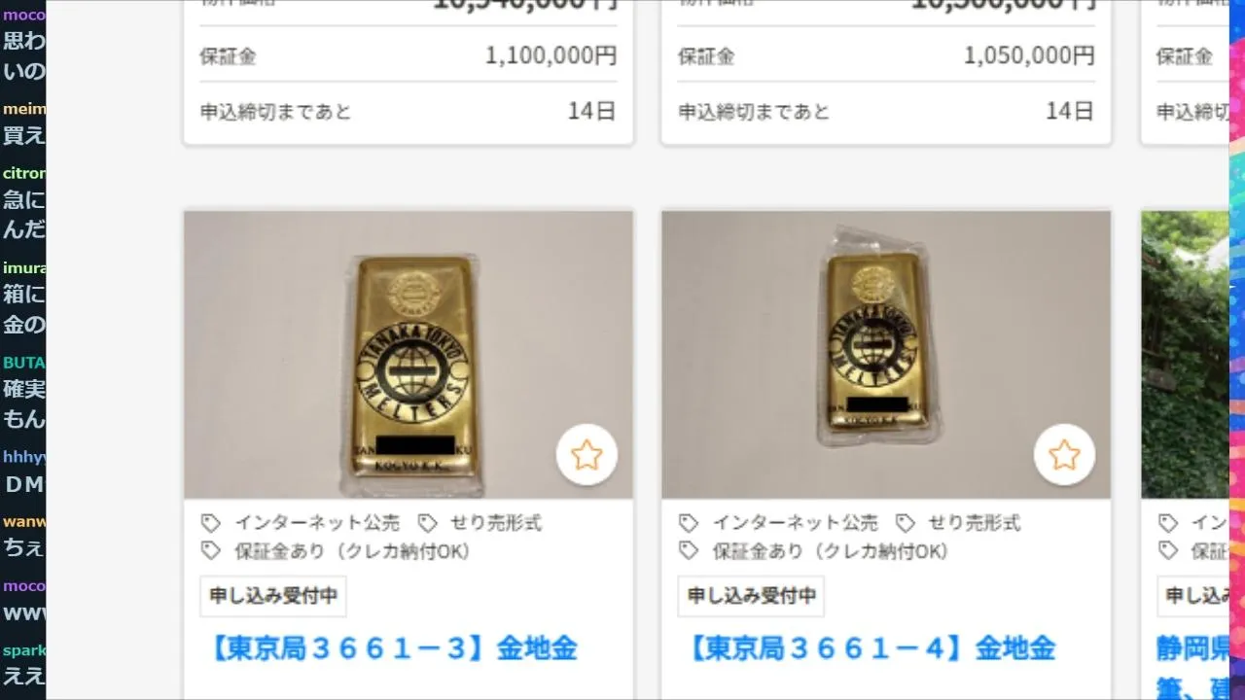Viewport: 1245px width, 700px height.
Task: Click the 保証金あり tag icon on the 3661-4 listing
Action: [x=689, y=551]
